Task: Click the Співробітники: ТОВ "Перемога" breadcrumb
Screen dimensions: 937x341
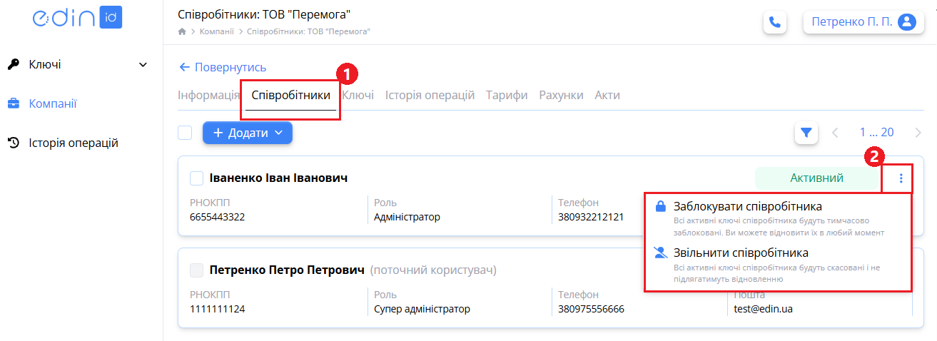Action: pos(308,31)
